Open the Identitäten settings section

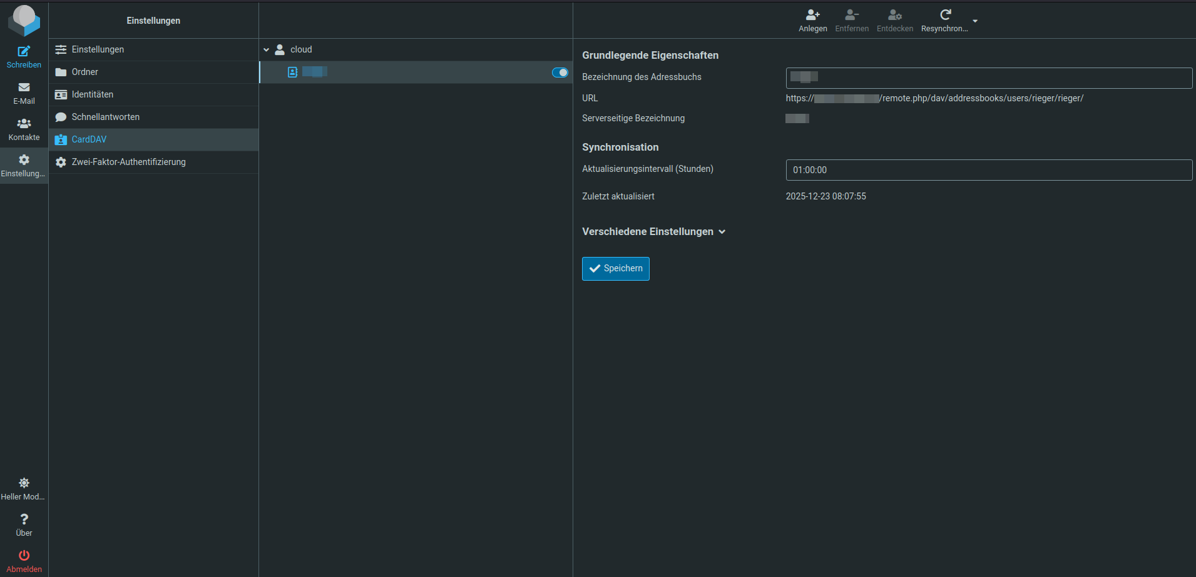coord(92,95)
